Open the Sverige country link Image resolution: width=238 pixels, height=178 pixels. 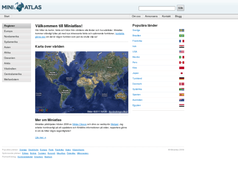pyautogui.click(x=136, y=30)
